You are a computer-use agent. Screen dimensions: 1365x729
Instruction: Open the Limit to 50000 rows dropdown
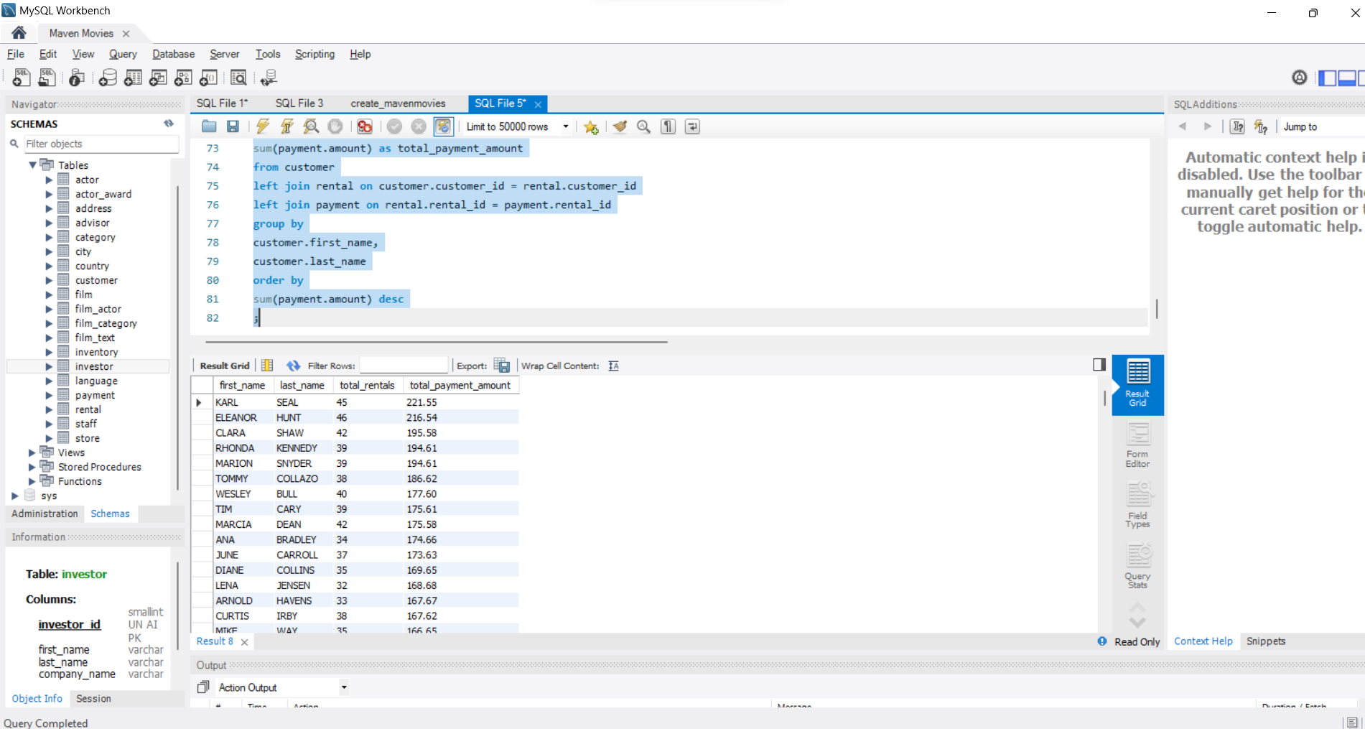pos(567,126)
